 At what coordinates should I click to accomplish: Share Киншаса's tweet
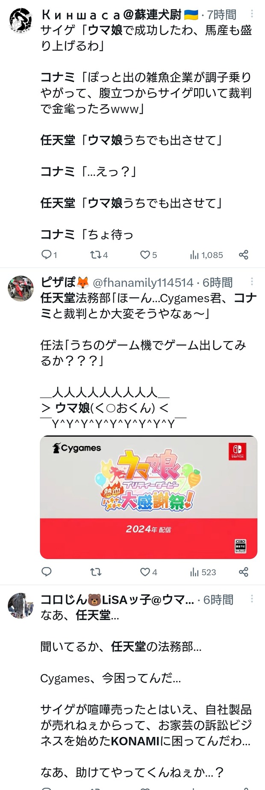coord(244,255)
